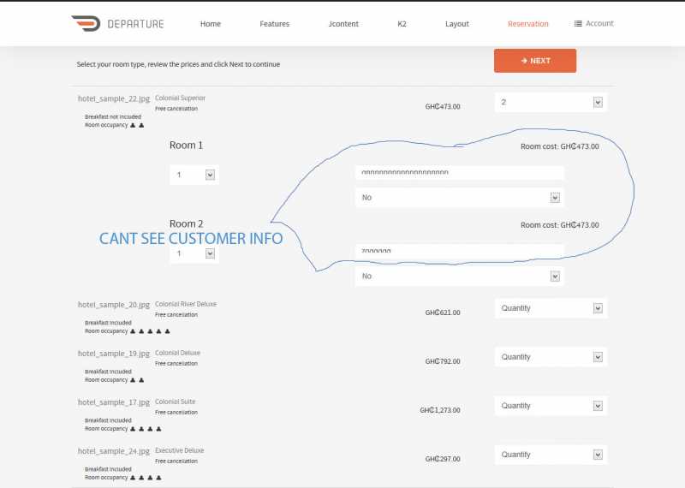Expand Room 1 'No' option dropdown
The height and width of the screenshot is (488, 685).
point(460,198)
